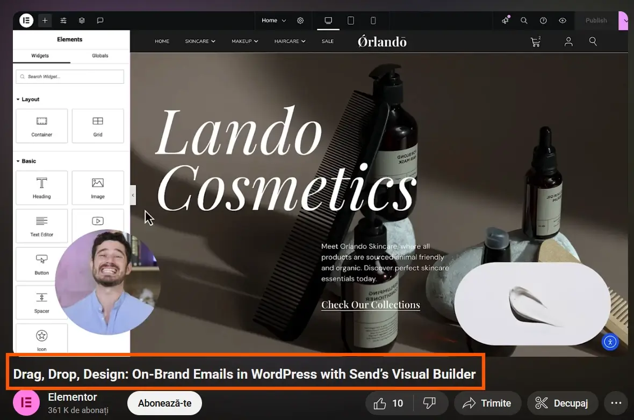
Task: Click the Orlando site logo
Action: pyautogui.click(x=382, y=41)
